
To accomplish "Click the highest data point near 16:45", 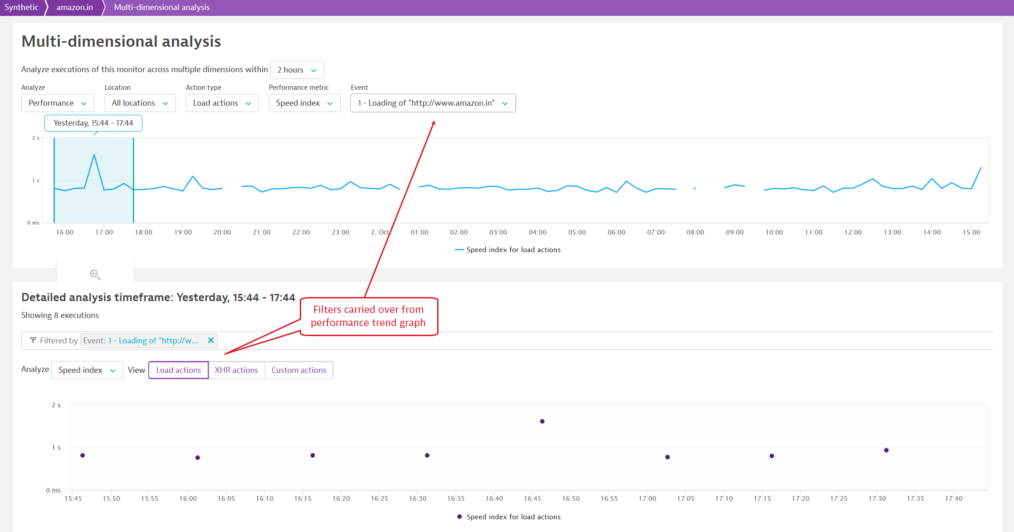I will (542, 421).
